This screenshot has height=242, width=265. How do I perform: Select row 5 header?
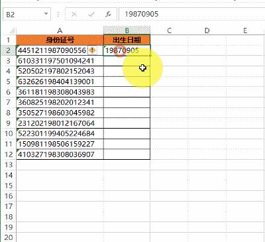tap(9, 82)
